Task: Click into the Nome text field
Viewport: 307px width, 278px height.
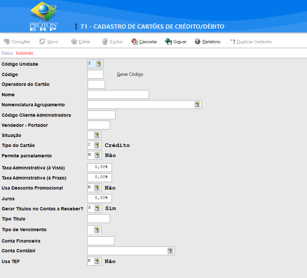Action: tap(118, 95)
